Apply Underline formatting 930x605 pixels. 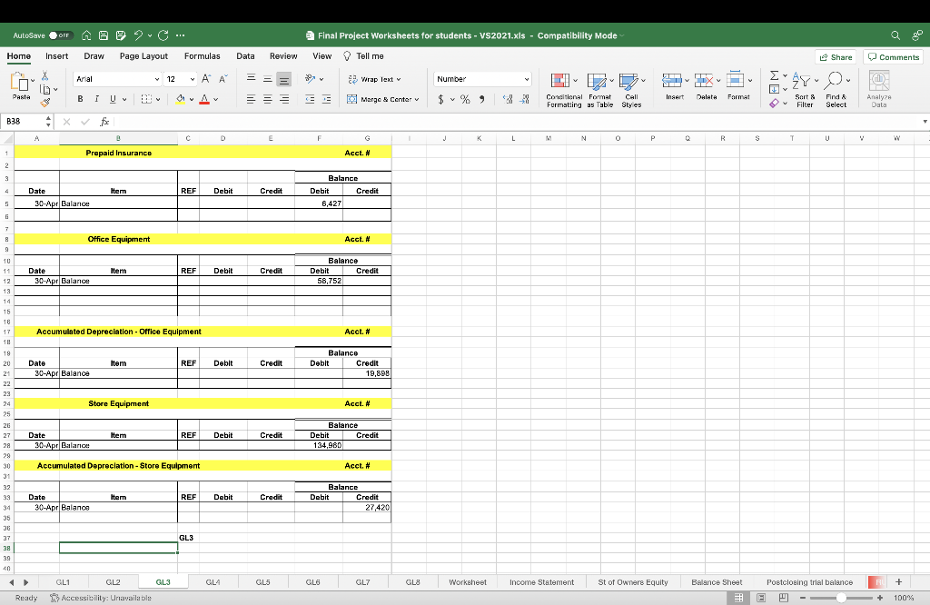coord(113,99)
